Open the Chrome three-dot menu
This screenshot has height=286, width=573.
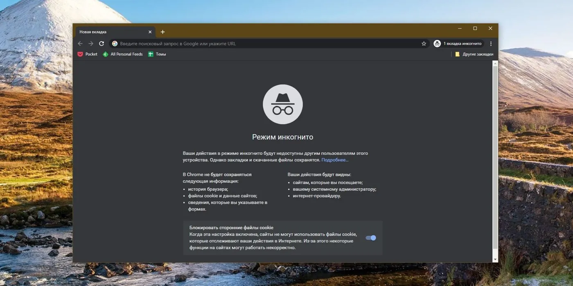tap(491, 44)
